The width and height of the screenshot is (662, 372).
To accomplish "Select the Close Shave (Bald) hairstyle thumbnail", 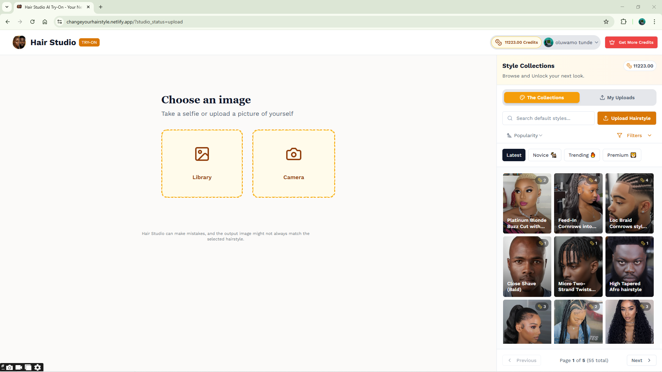I will coord(527,266).
